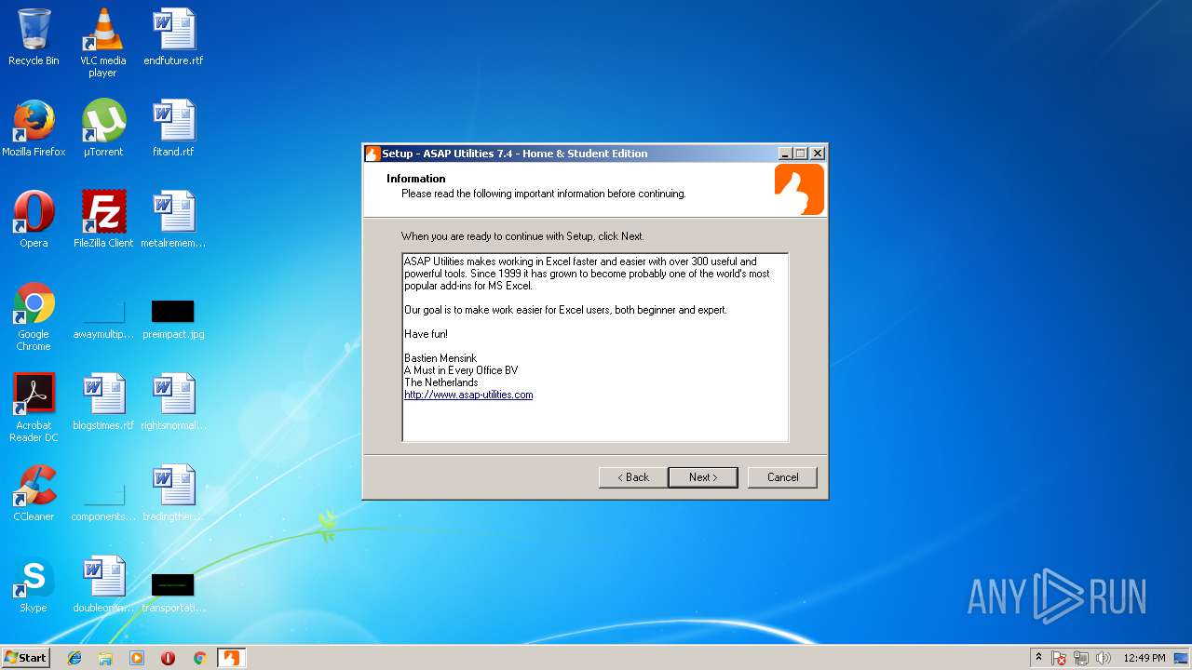
Task: Click inside the information text box
Action: pyautogui.click(x=595, y=347)
